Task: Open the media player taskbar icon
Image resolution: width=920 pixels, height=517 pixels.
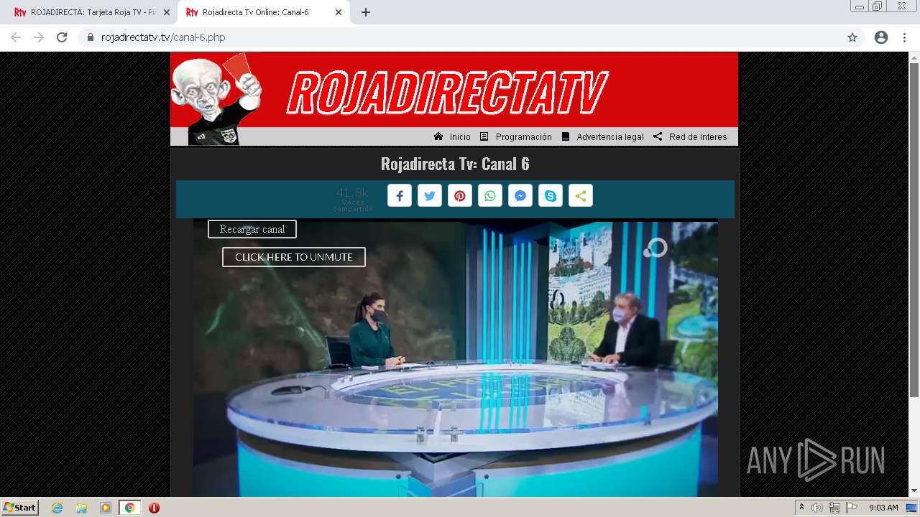Action: point(106,508)
